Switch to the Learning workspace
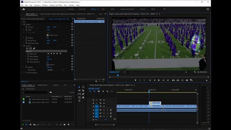231x130 pixels. pos(70,9)
